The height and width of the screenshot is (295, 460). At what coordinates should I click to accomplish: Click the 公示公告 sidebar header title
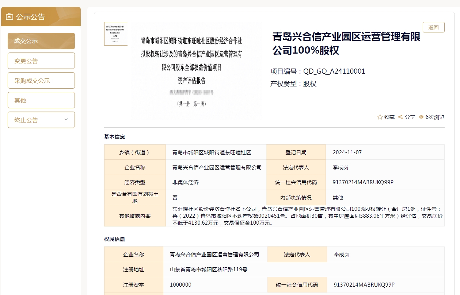click(x=30, y=17)
